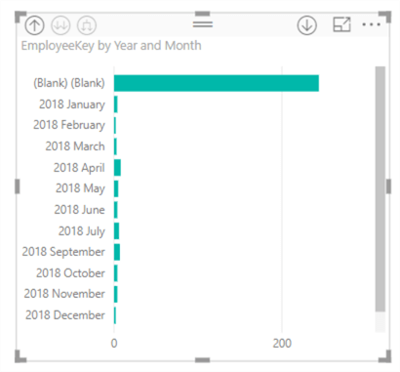This screenshot has width=400, height=372.
Task: Grab the visual's top drag handle bars
Action: click(x=203, y=24)
